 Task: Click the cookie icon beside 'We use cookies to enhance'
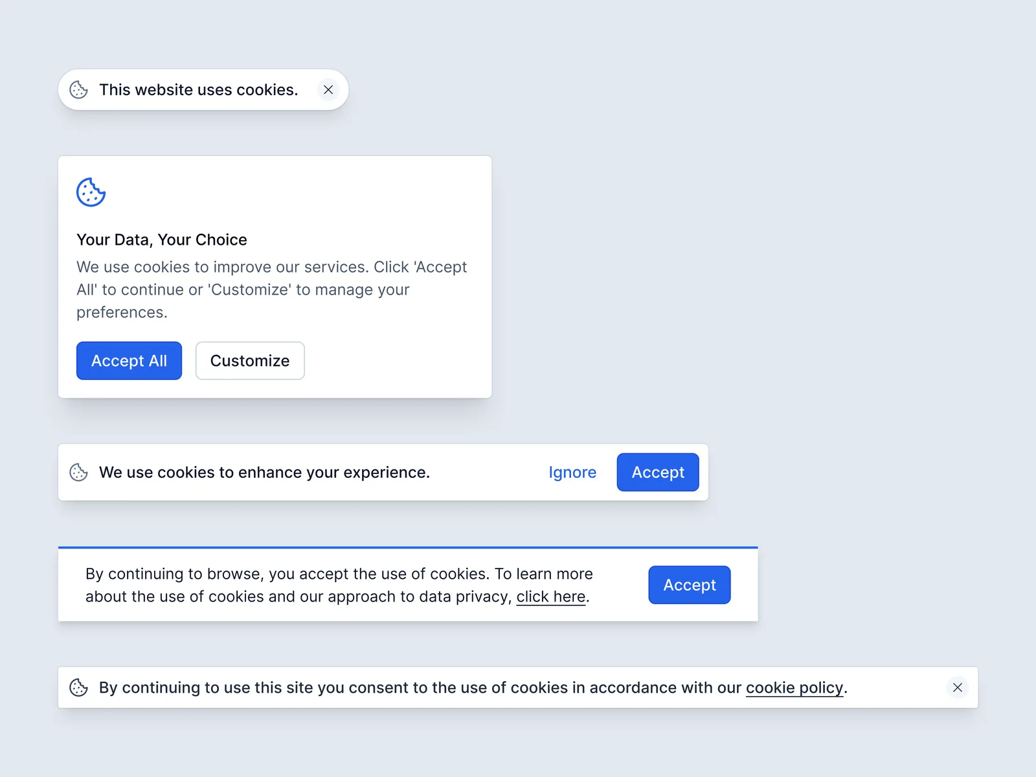78,472
